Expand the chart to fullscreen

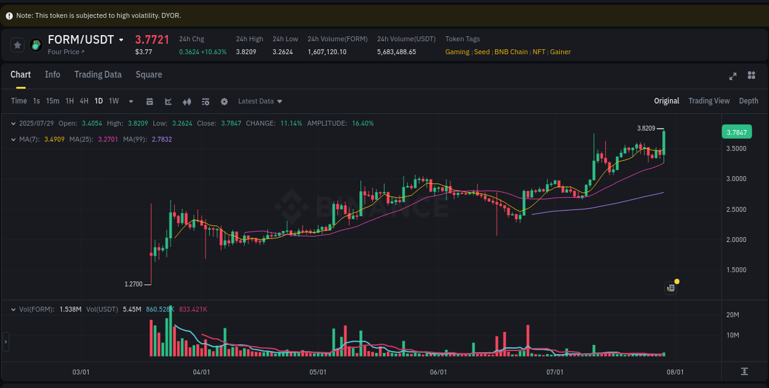pyautogui.click(x=733, y=76)
